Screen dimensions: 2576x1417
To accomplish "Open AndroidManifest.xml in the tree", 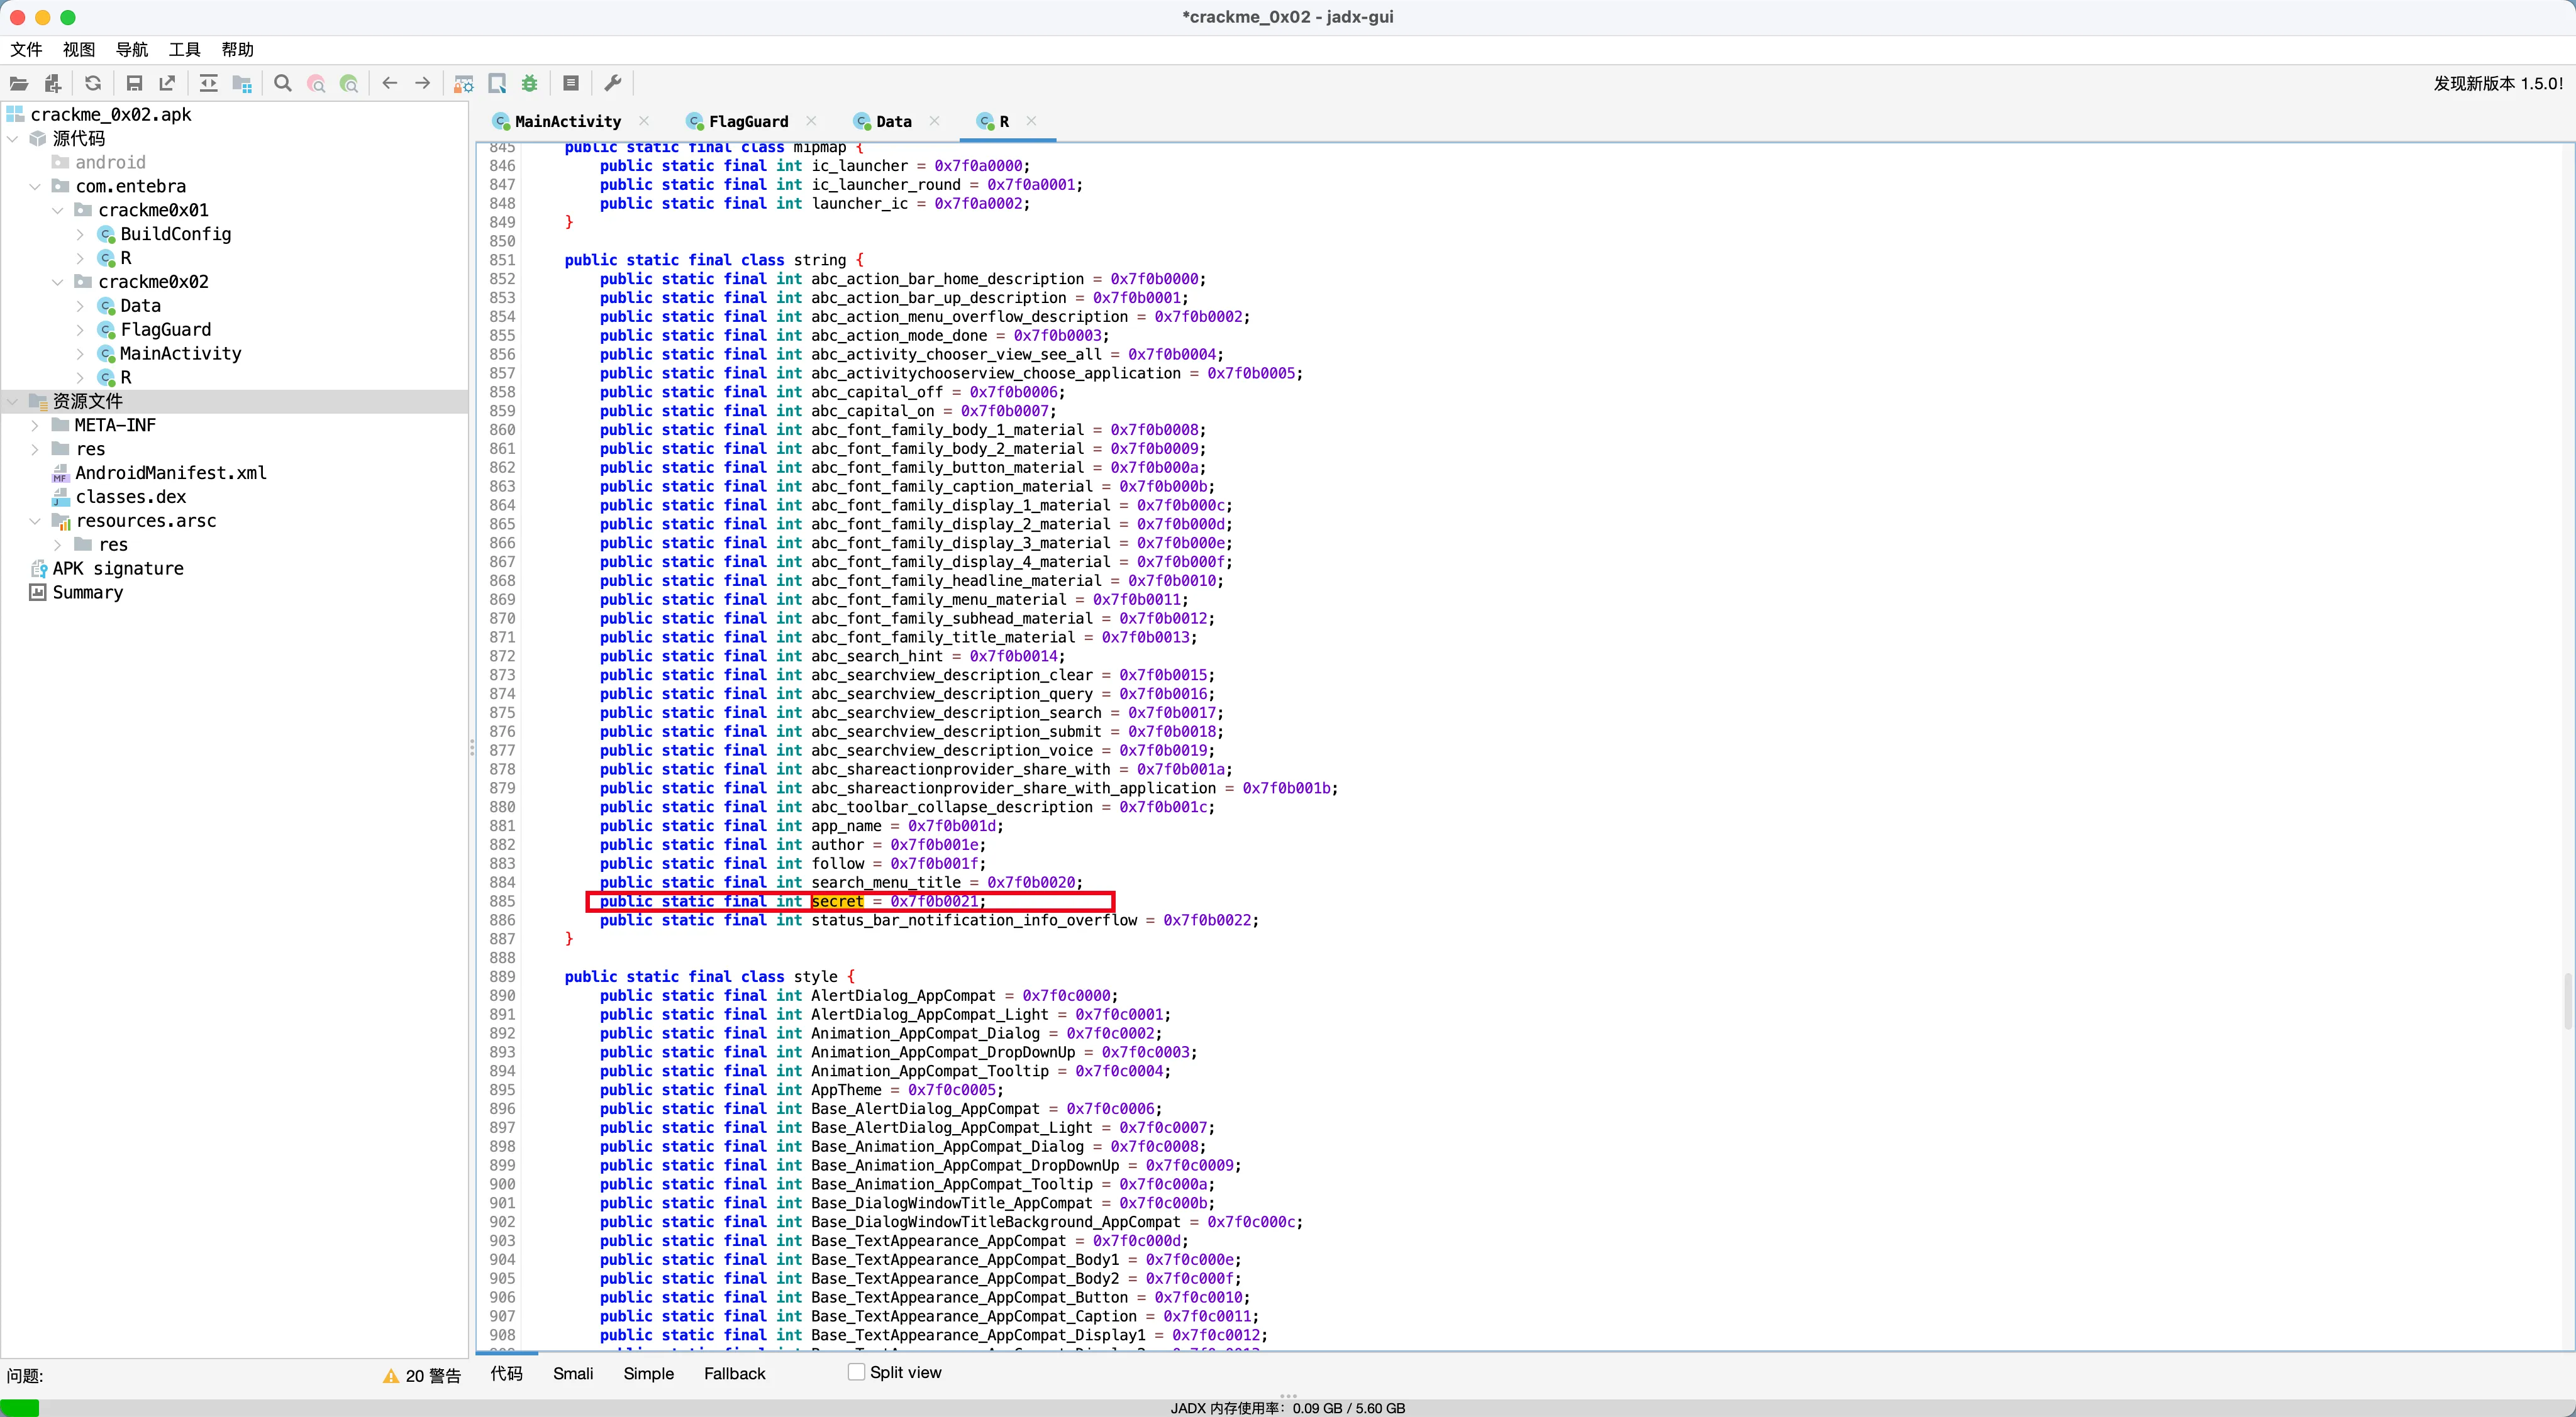I will (170, 473).
